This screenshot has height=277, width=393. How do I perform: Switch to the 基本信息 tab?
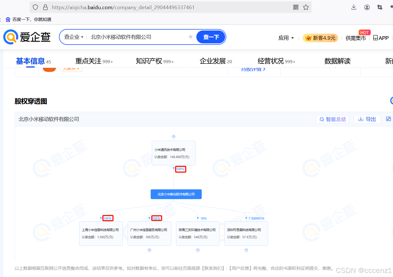[x=33, y=61]
